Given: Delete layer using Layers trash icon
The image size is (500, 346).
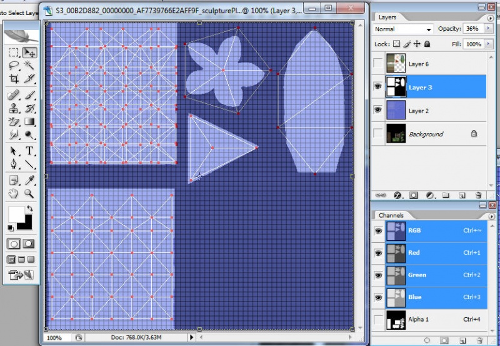Looking at the screenshot, I should coord(478,195).
